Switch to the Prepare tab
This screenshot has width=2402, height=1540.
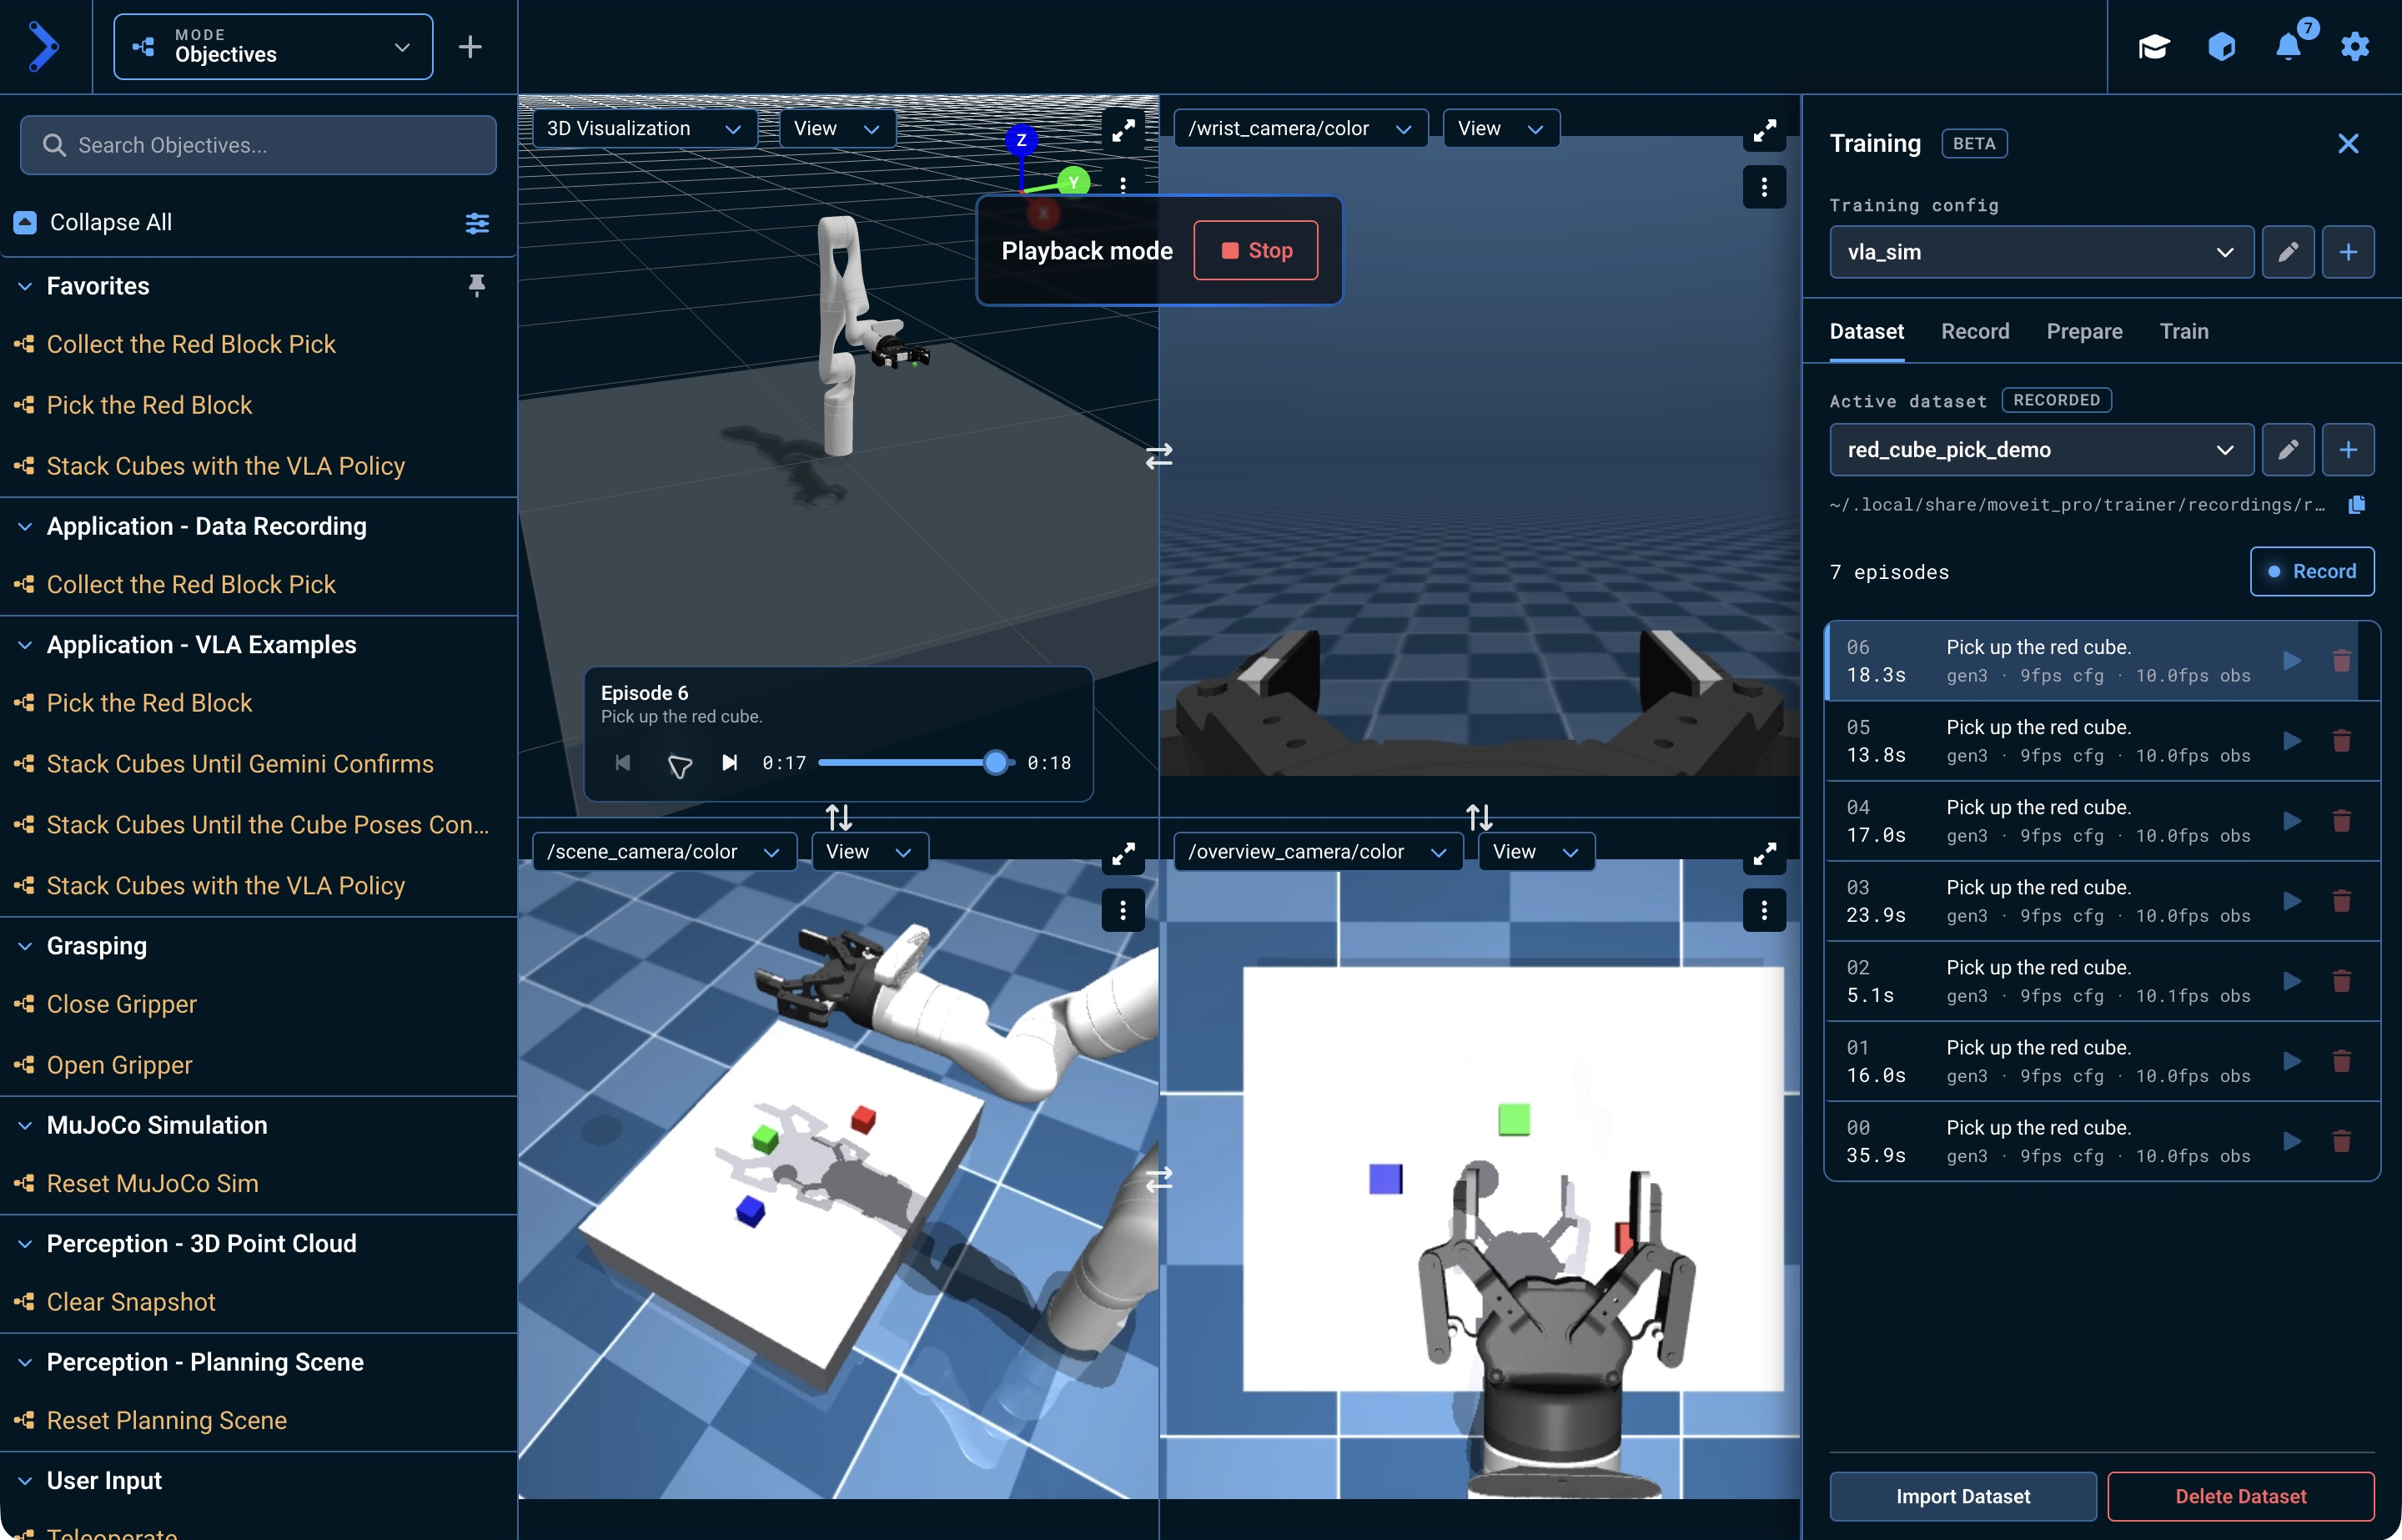2084,332
